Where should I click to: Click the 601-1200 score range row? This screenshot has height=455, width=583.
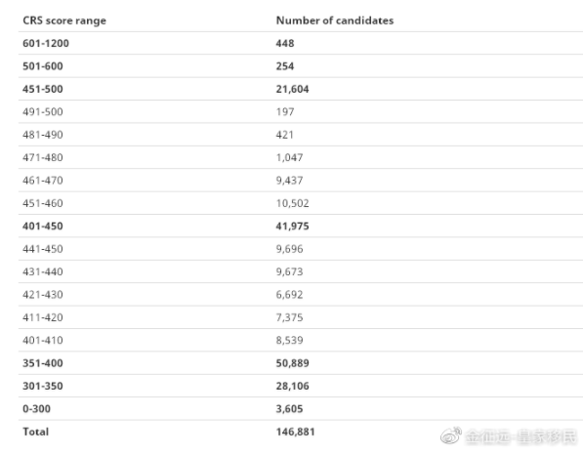[x=301, y=43]
